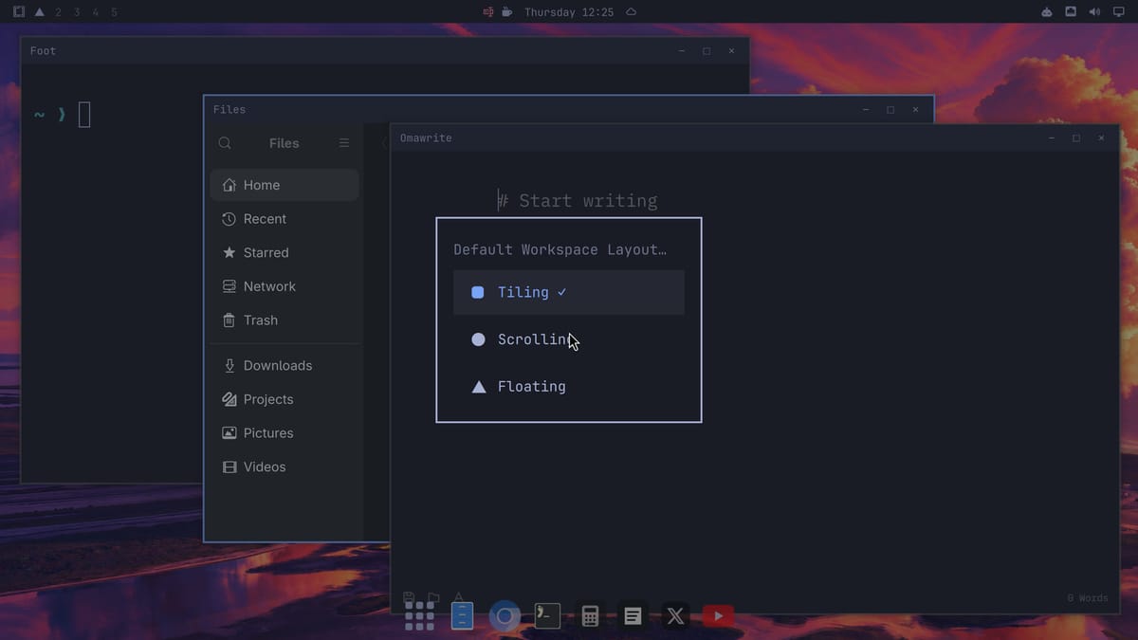
Task: Click the Pictures image icon
Action: point(229,433)
